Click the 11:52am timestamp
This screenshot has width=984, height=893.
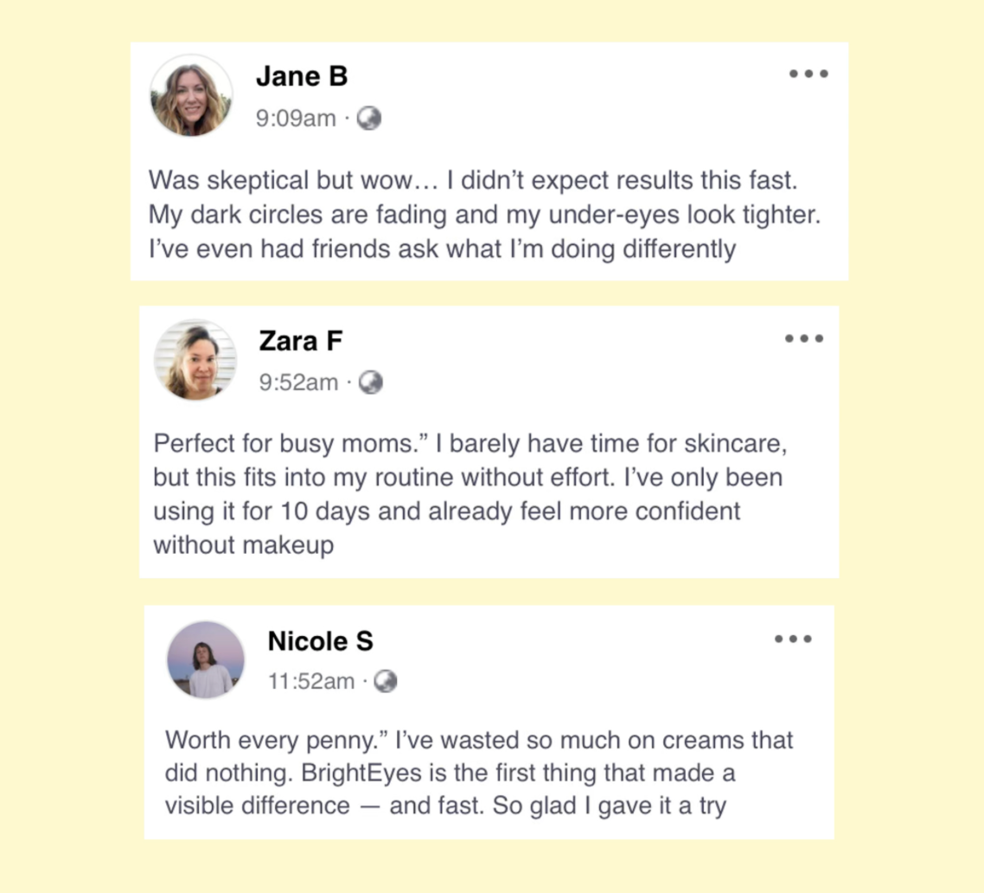click(311, 682)
